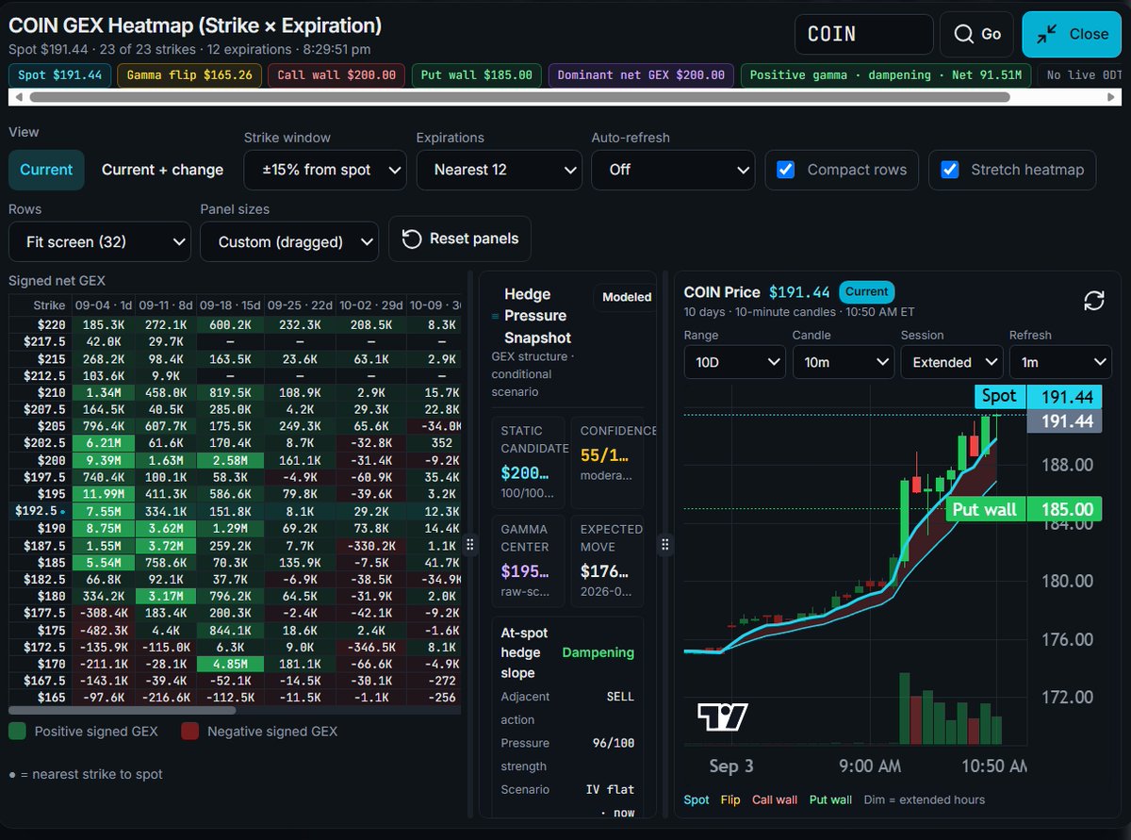The image size is (1131, 840).
Task: Click the Call wall legend entry under chart
Action: [775, 799]
